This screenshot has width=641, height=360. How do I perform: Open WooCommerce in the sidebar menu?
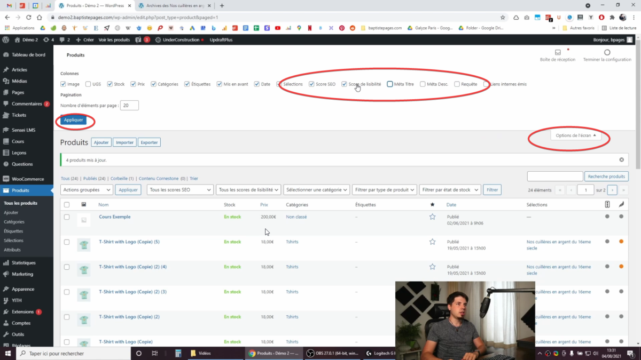click(28, 179)
